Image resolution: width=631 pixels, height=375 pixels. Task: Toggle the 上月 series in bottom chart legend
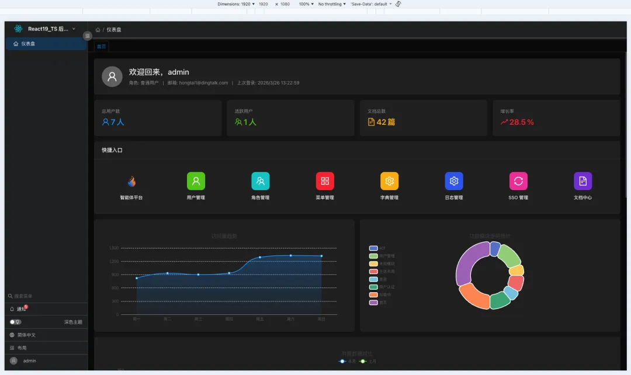click(367, 362)
